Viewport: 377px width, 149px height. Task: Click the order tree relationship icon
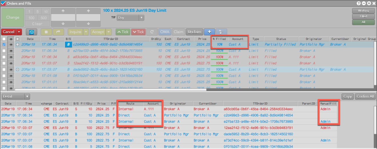pyautogui.click(x=221, y=32)
